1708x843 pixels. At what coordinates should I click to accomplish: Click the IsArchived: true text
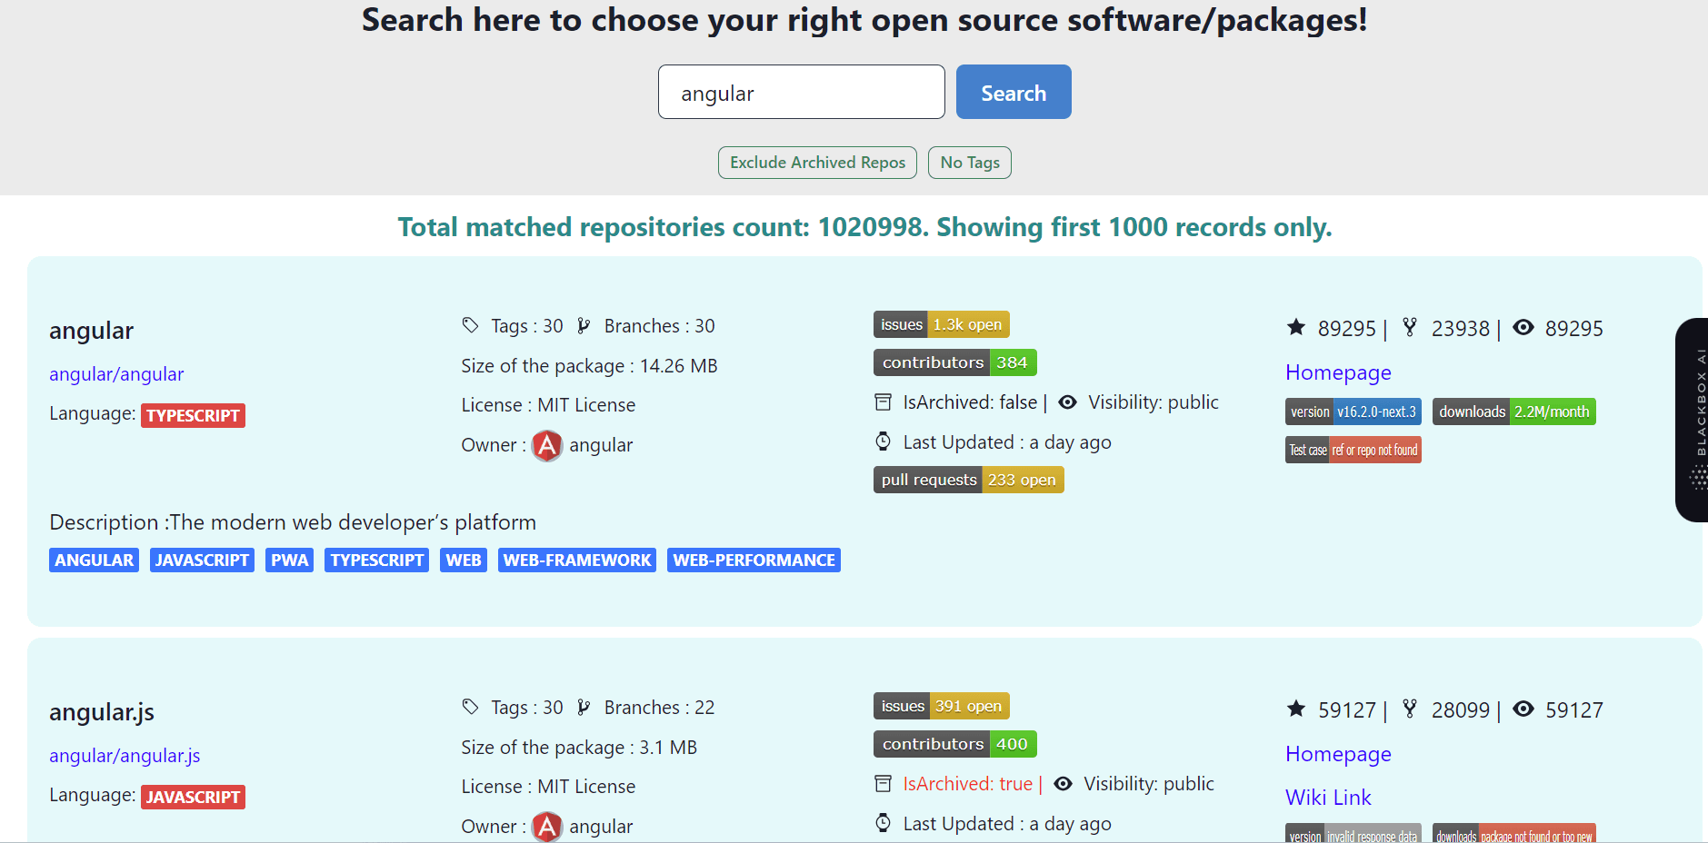tap(967, 784)
